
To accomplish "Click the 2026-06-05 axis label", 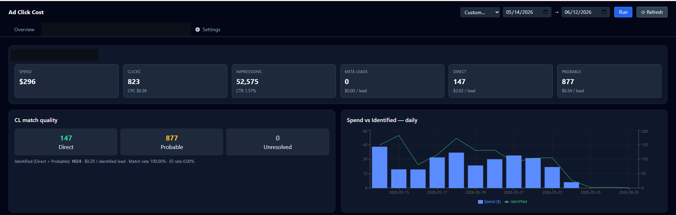I will click(x=629, y=192).
